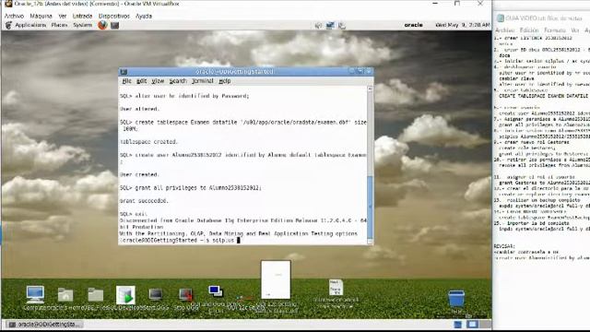Click the Start OGG desktop icon
Screen dimensions: 590x332
tap(156, 294)
